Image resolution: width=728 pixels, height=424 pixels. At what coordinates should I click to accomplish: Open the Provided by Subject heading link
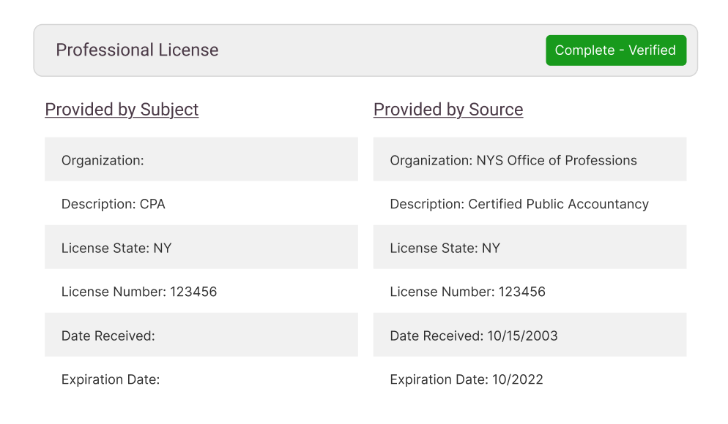[122, 110]
